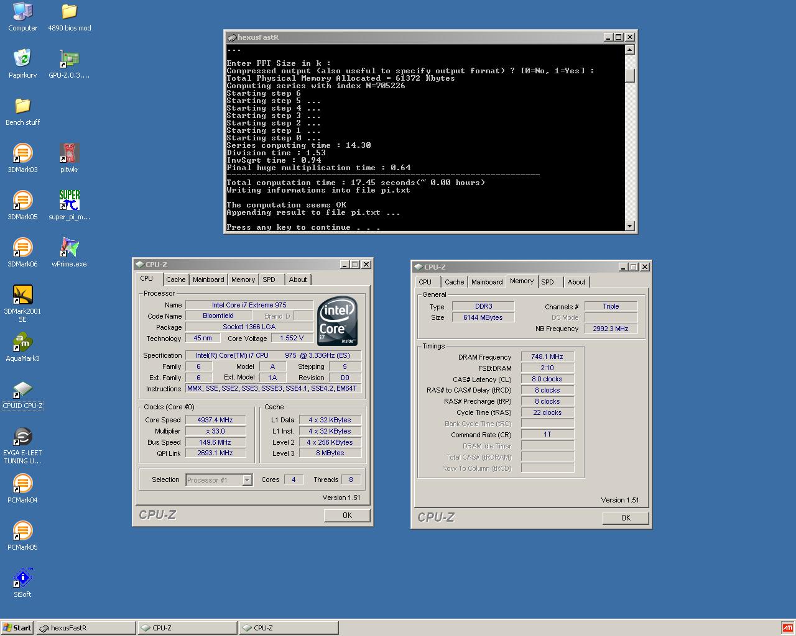Click the Threads 8 field
Image resolution: width=796 pixels, height=636 pixels.
coord(351,479)
